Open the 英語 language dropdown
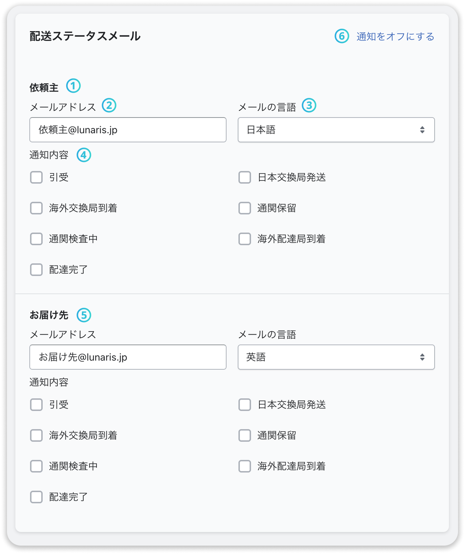 point(336,357)
